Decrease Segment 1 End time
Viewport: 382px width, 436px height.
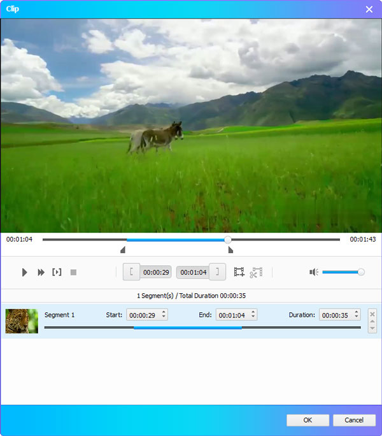(x=253, y=317)
